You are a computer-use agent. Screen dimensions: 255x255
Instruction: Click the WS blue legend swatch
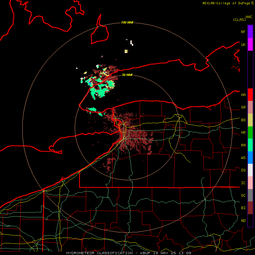click(x=250, y=158)
